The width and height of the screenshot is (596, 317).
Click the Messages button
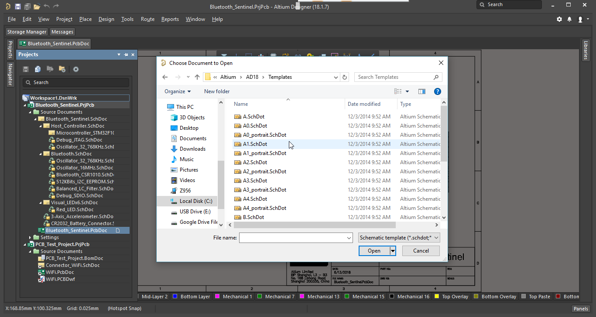coord(62,32)
